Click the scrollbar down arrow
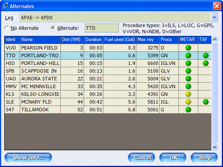Screen dimensions: 223x167 click(214, 147)
